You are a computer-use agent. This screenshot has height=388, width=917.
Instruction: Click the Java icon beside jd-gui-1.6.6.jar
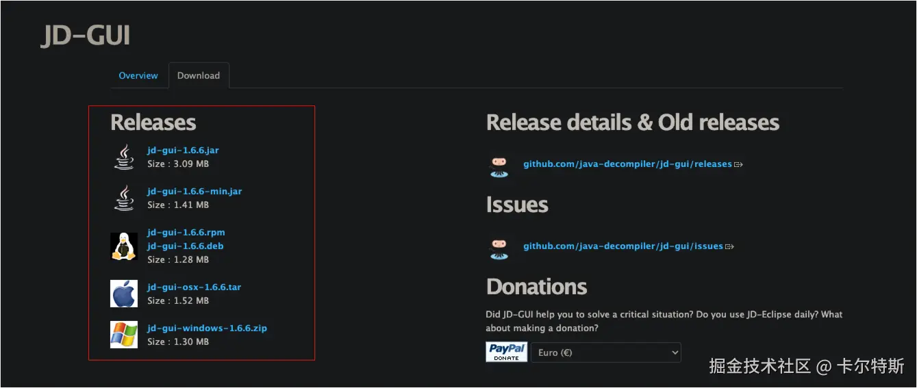[124, 157]
